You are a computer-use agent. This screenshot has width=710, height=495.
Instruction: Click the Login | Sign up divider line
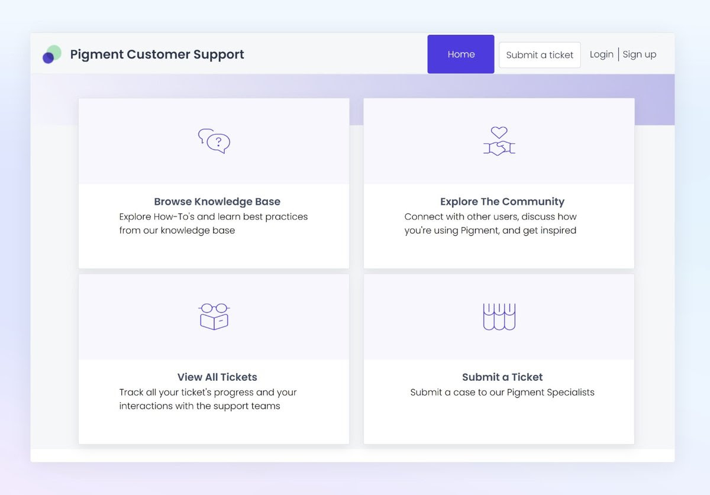[618, 54]
